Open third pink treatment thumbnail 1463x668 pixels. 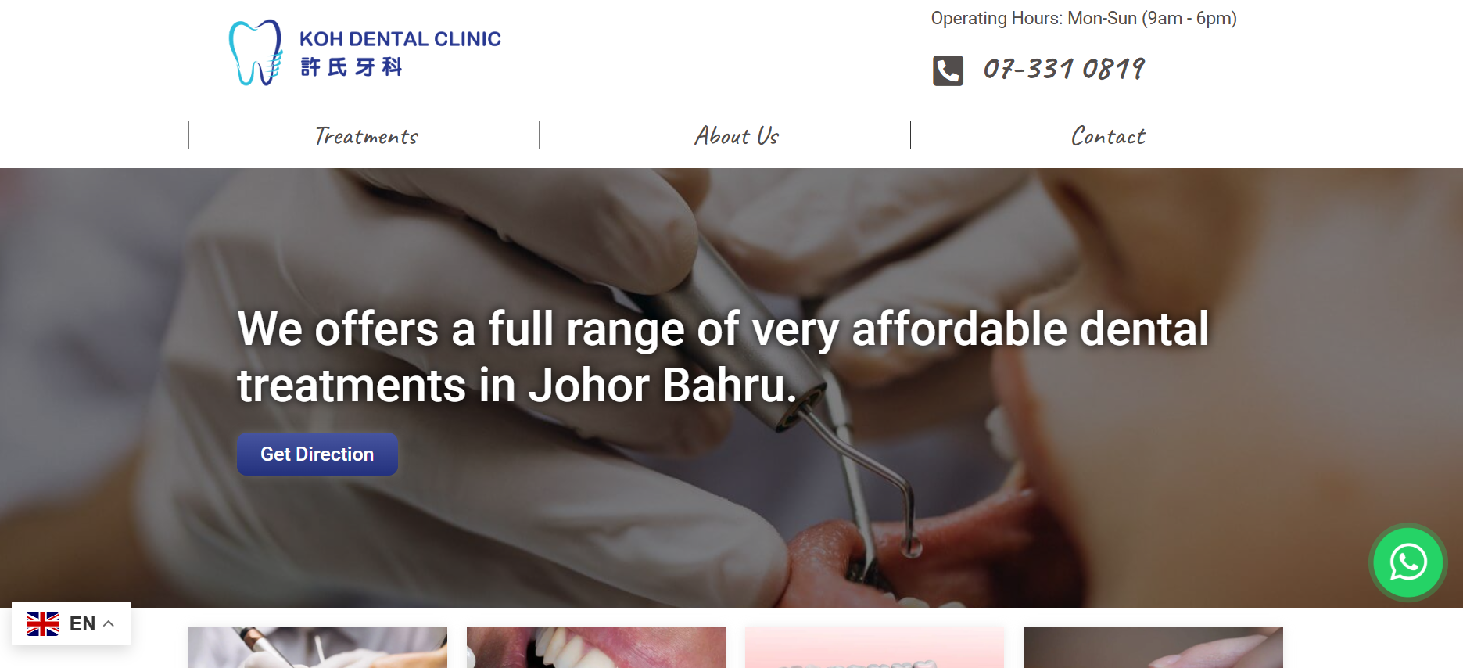click(874, 648)
